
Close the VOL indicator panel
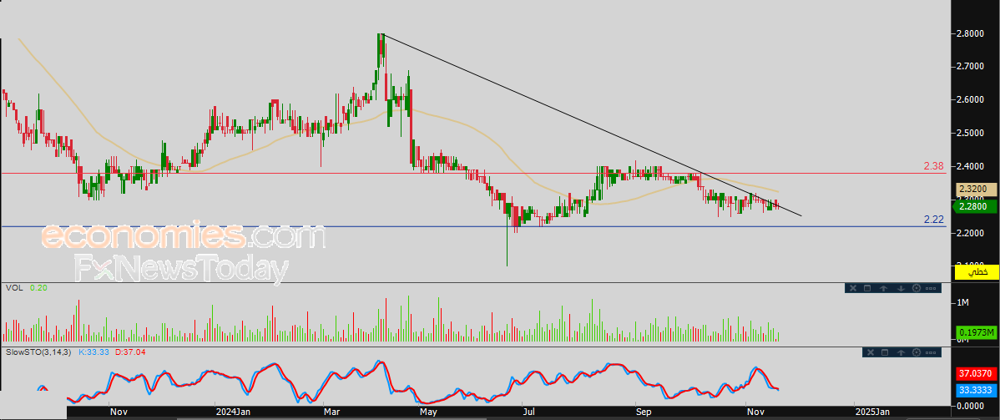click(x=853, y=289)
